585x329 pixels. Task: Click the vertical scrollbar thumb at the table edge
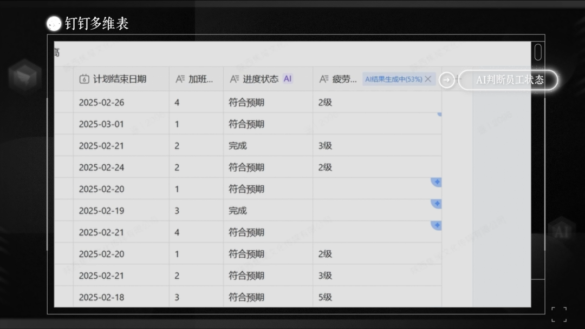pyautogui.click(x=538, y=52)
